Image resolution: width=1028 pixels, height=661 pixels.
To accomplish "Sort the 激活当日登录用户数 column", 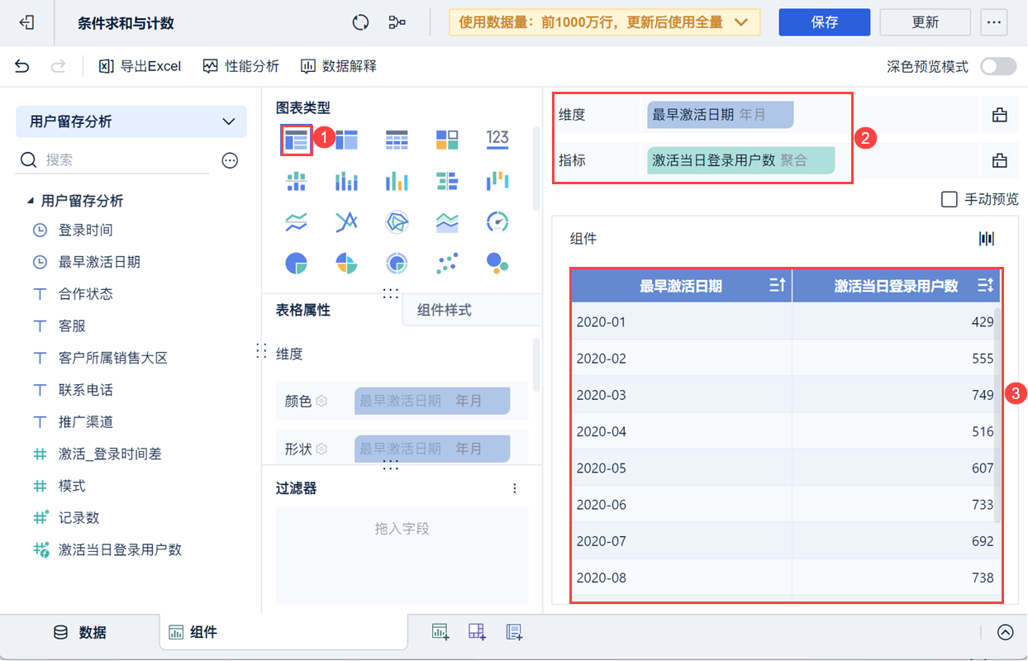I will pos(985,285).
